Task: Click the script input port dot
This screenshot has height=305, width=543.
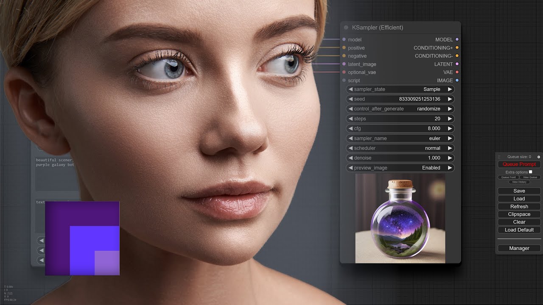Action: coord(344,80)
